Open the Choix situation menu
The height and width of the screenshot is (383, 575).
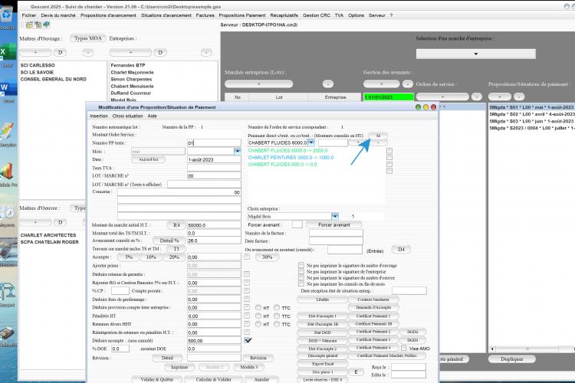point(127,116)
